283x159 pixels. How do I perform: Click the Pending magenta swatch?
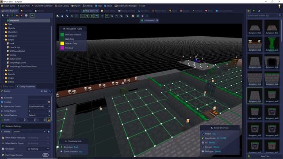[x=62, y=48]
